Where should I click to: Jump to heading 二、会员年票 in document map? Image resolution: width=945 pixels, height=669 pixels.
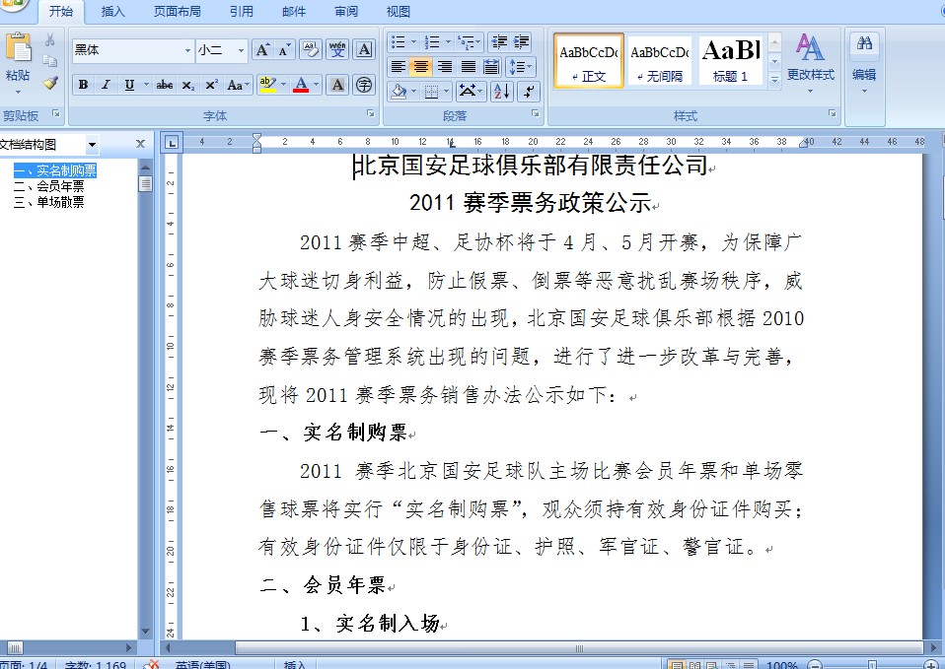tap(48, 186)
